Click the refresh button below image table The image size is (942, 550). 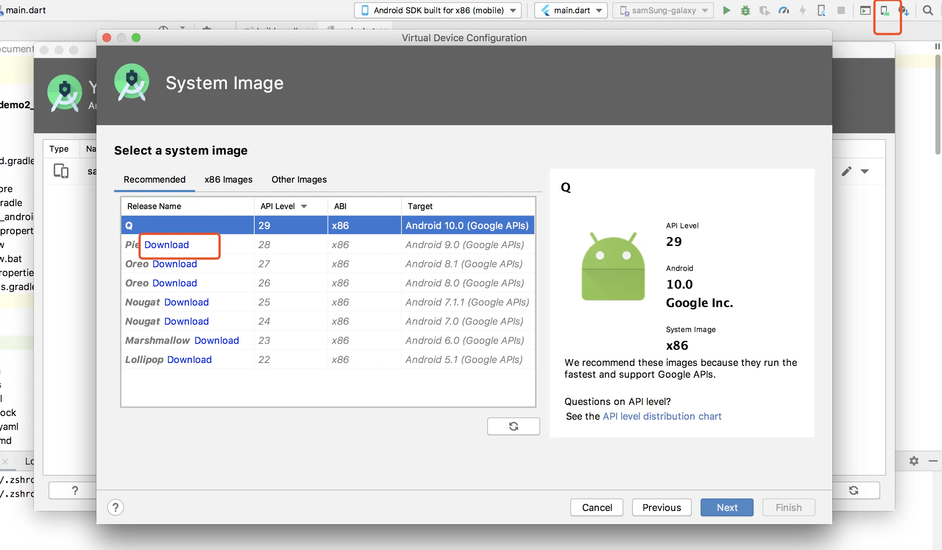coord(513,426)
